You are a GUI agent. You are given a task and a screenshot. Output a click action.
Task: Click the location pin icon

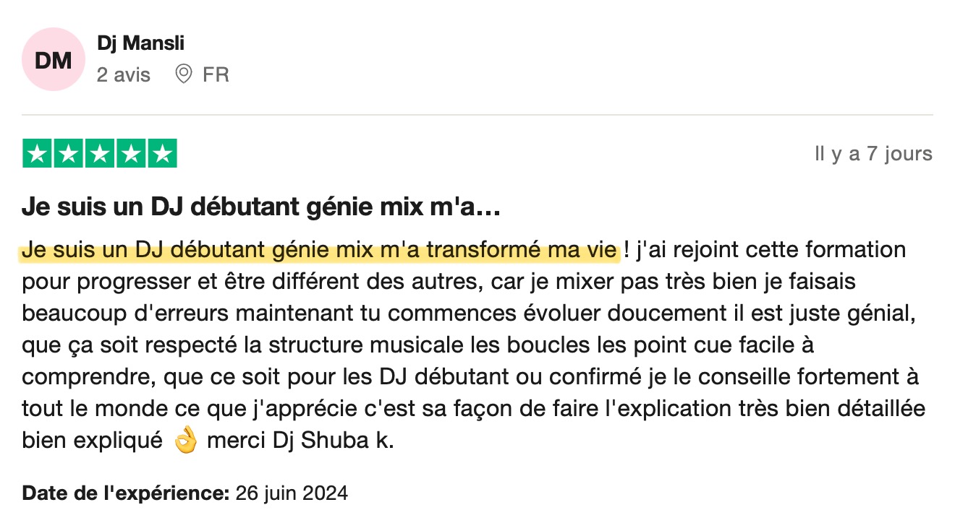184,74
